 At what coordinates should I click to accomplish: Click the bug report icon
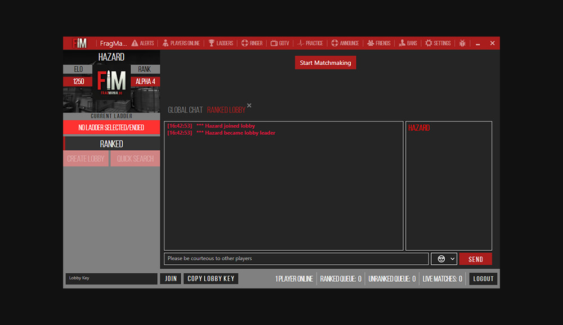click(462, 43)
